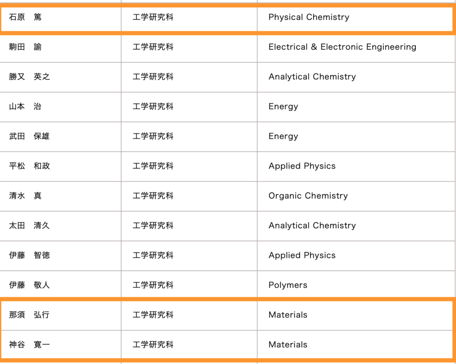The width and height of the screenshot is (456, 364).
Task: Select Electrical & Electronic Engineering cell
Action: (x=342, y=47)
